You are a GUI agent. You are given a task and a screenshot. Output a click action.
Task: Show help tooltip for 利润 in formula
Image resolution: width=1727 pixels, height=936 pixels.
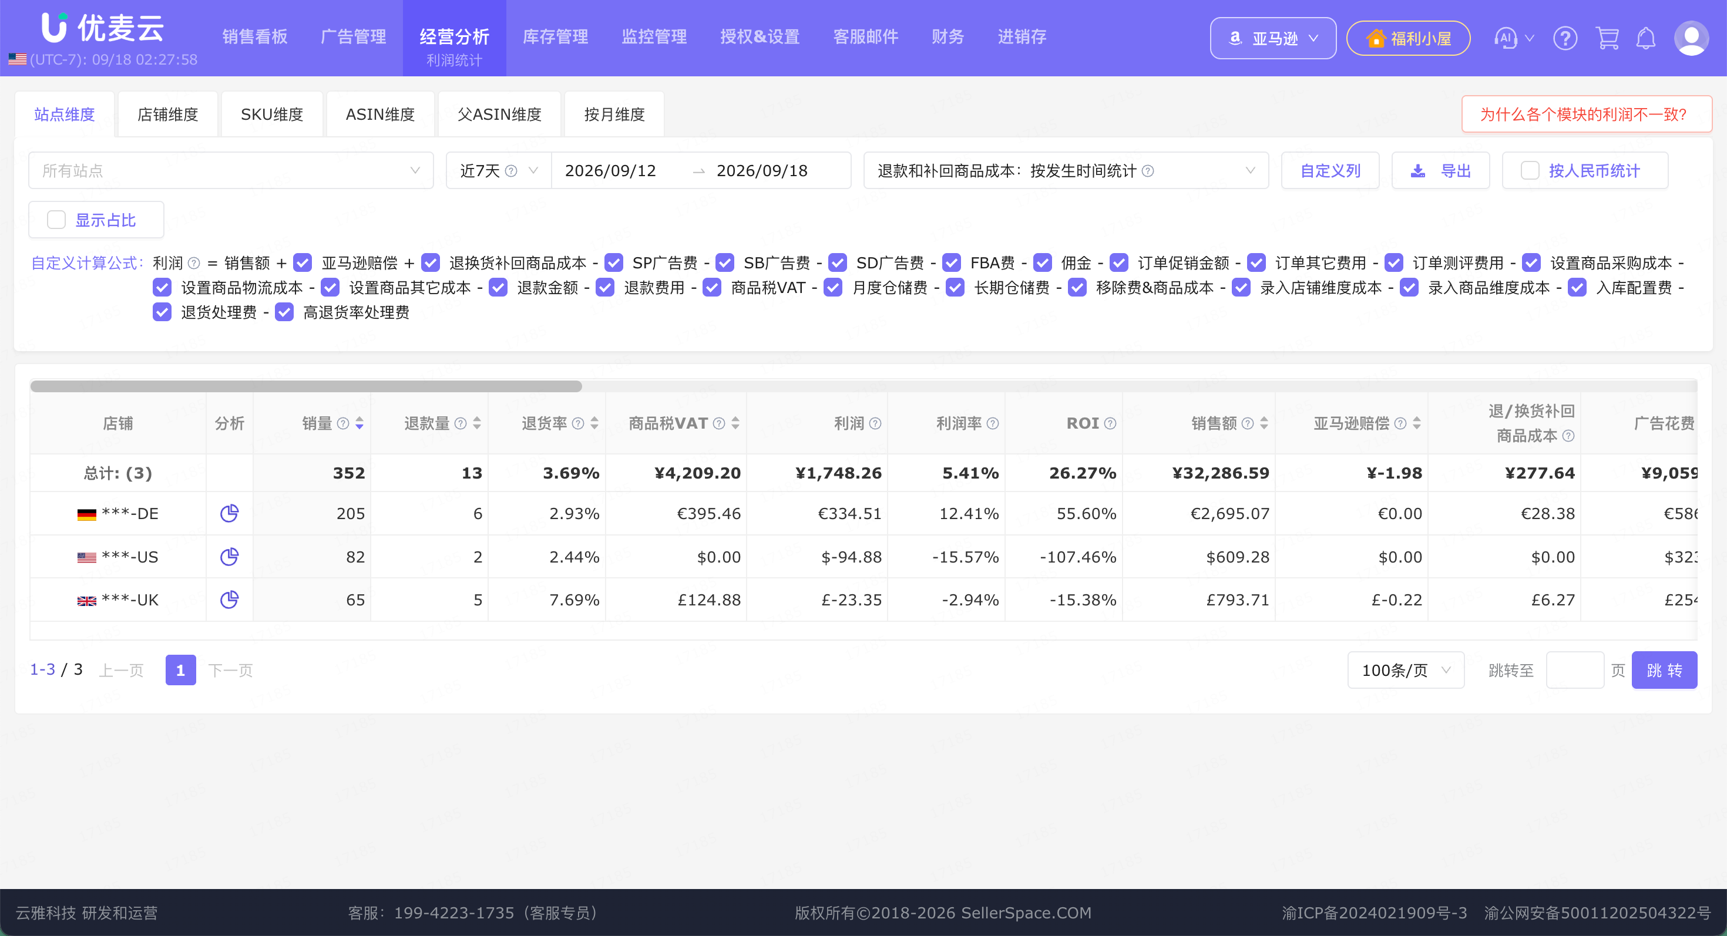tap(194, 262)
